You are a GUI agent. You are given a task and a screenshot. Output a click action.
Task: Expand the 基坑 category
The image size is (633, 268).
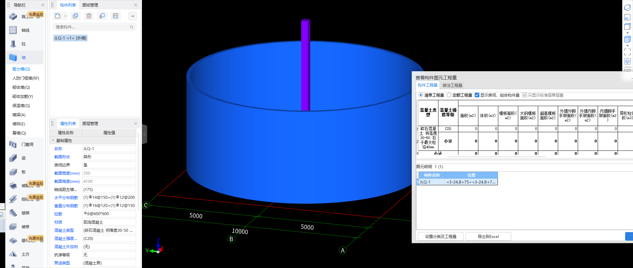point(25,240)
